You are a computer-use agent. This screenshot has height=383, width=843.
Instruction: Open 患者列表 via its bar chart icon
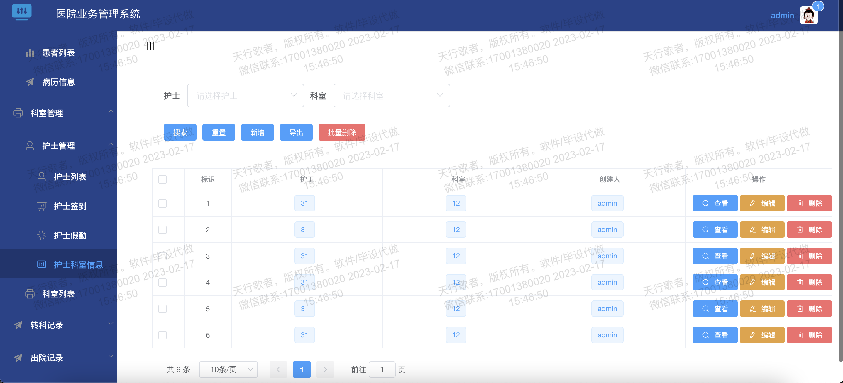(x=30, y=53)
